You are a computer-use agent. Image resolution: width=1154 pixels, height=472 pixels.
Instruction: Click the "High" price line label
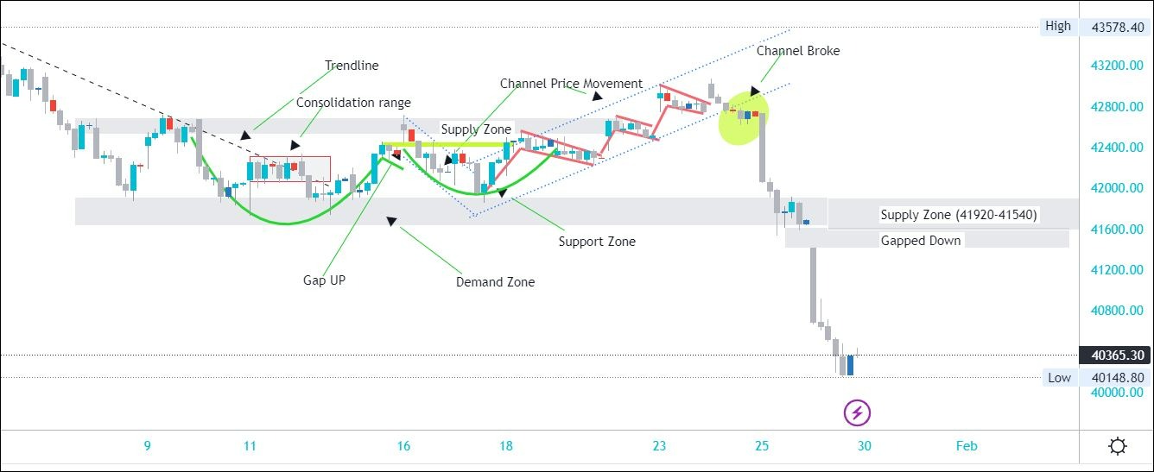(1058, 26)
